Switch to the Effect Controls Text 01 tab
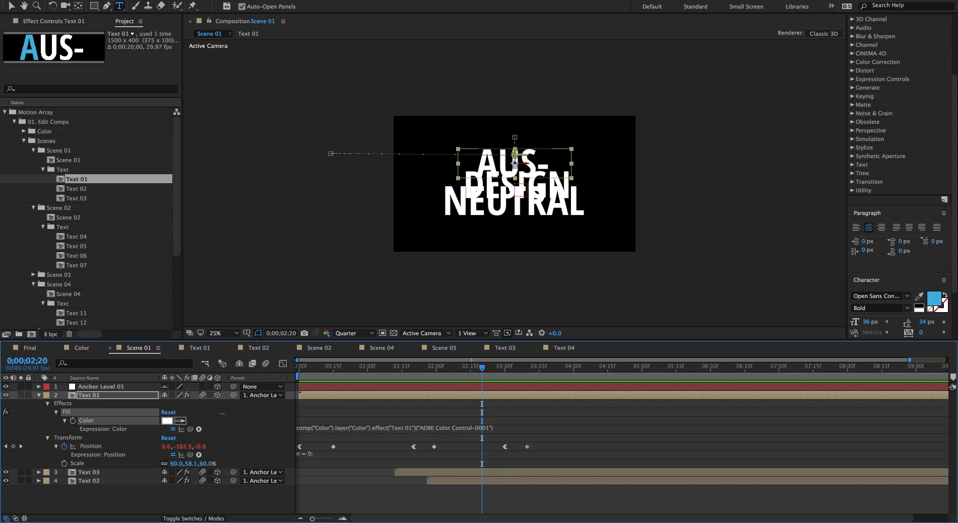This screenshot has height=523, width=958. point(53,21)
